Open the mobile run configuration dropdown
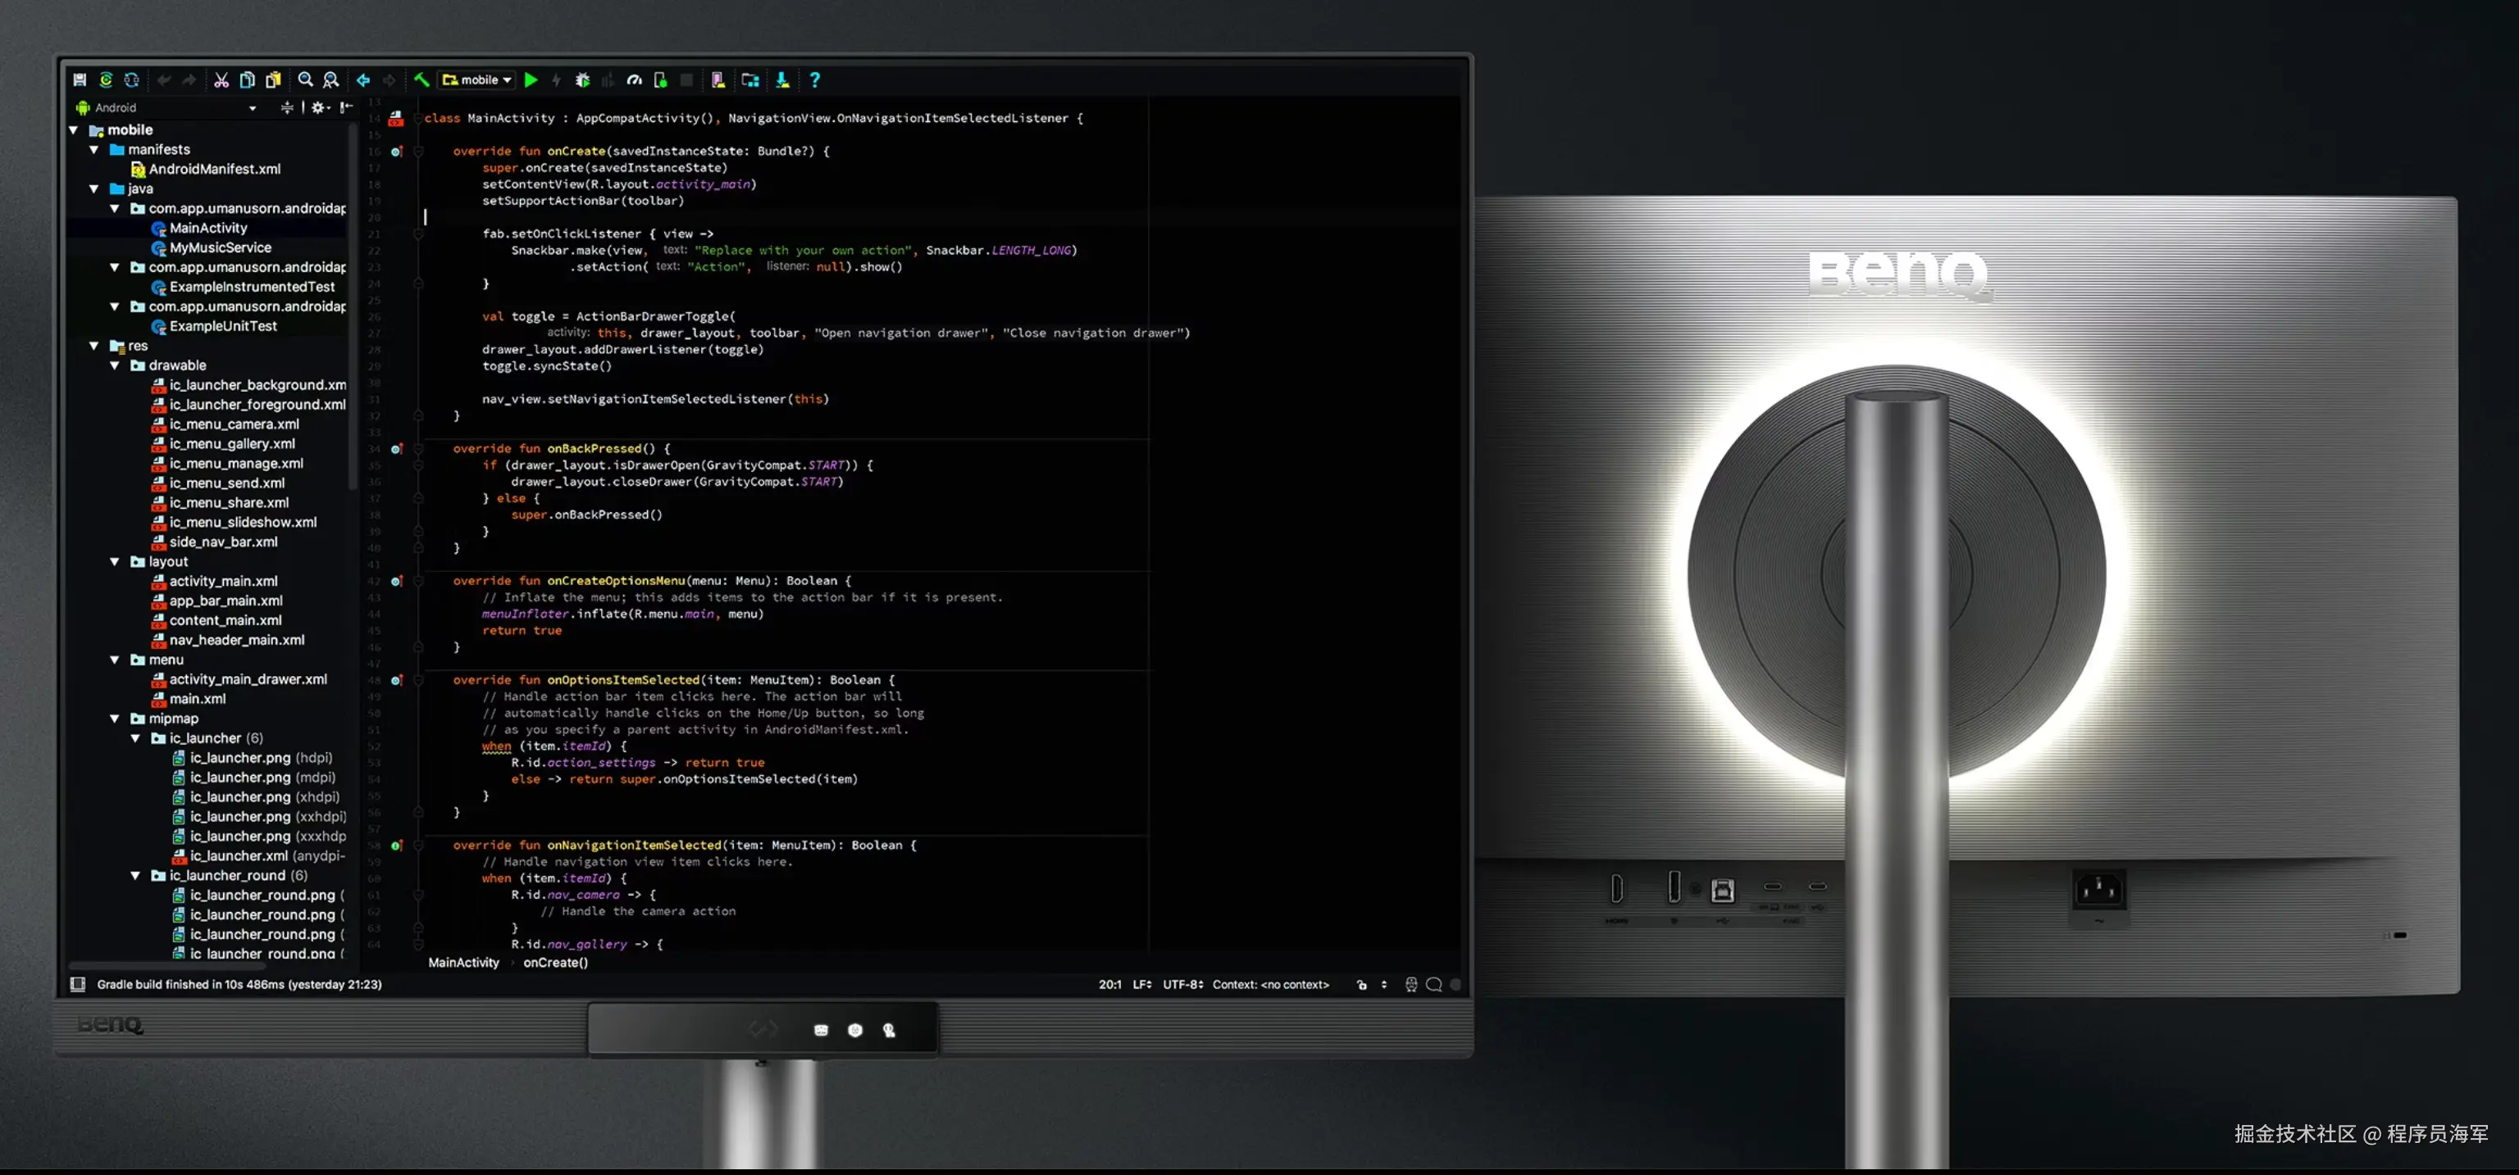 point(478,80)
